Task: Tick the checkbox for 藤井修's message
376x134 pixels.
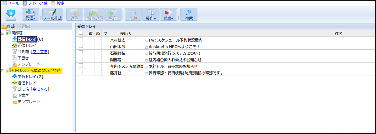Action: coord(81,72)
